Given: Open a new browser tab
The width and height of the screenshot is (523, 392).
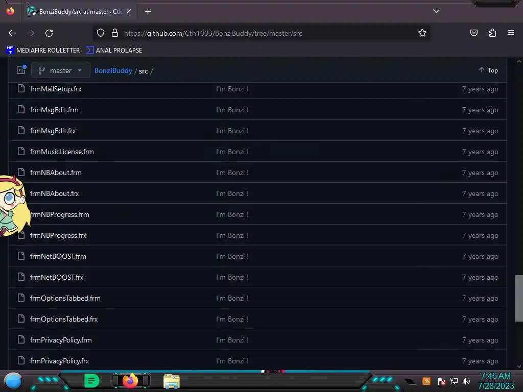Looking at the screenshot, I should [x=148, y=12].
